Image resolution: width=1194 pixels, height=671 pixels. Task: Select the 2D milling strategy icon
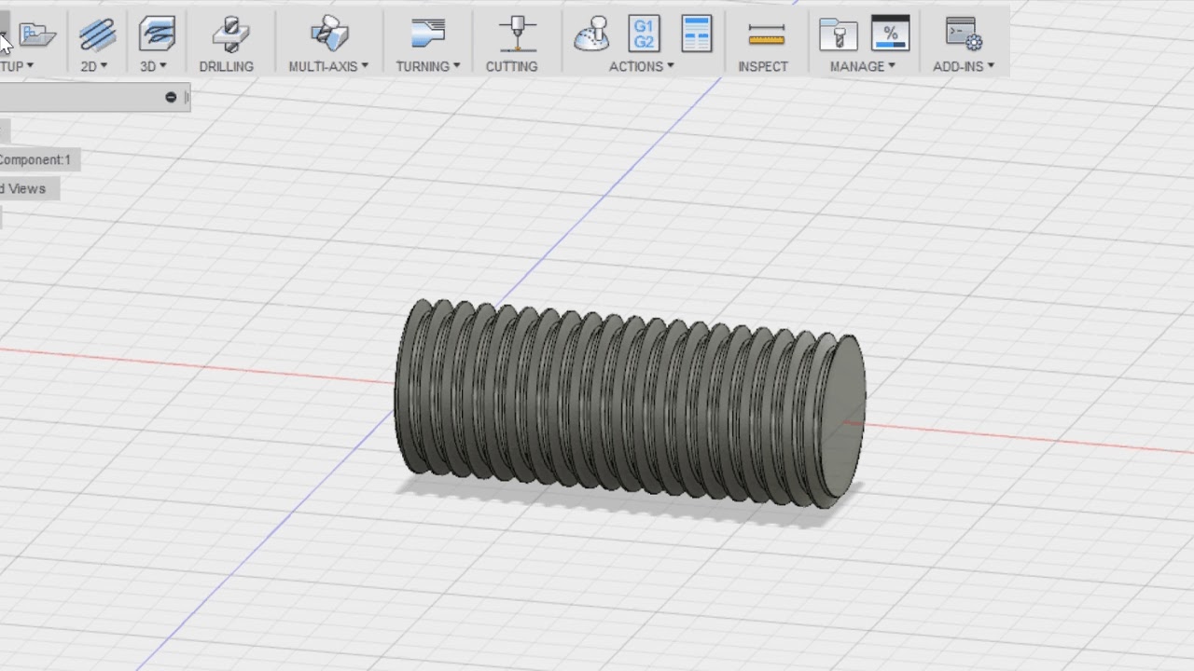96,34
